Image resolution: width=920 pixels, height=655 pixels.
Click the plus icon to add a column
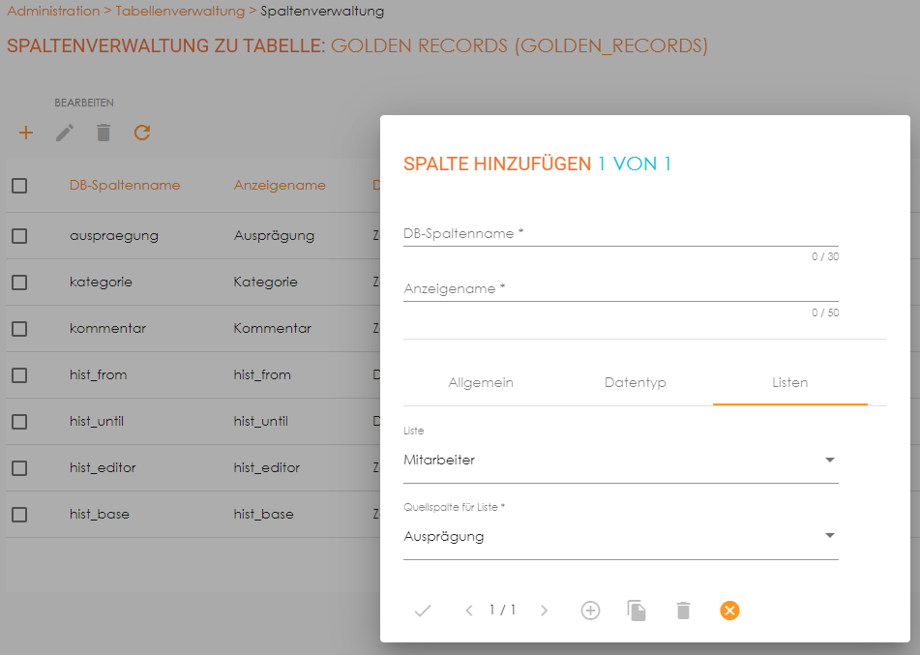click(x=26, y=133)
